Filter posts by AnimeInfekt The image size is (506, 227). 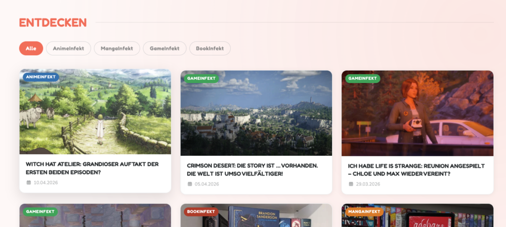click(x=68, y=48)
